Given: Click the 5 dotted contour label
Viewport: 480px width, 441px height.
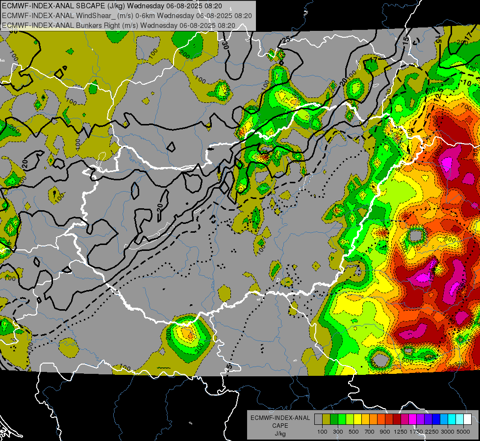Looking at the screenshot, I should click(229, 366).
